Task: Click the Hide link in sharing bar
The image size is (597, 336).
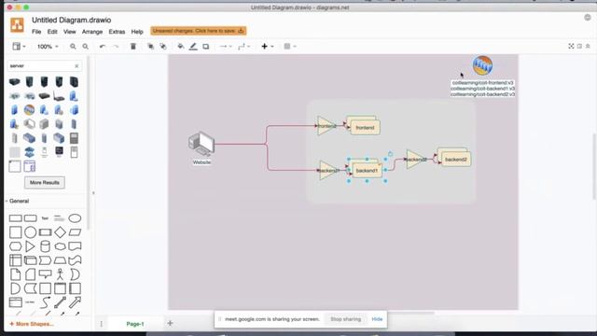Action: (377, 319)
